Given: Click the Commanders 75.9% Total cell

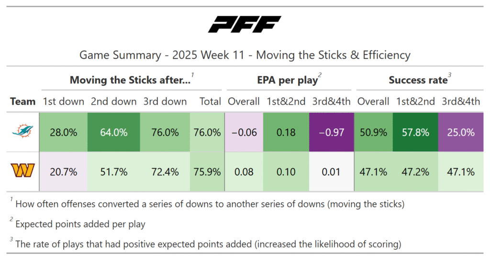Looking at the screenshot, I should pos(208,172).
